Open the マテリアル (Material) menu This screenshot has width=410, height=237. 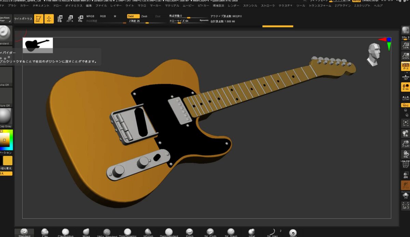[172, 6]
